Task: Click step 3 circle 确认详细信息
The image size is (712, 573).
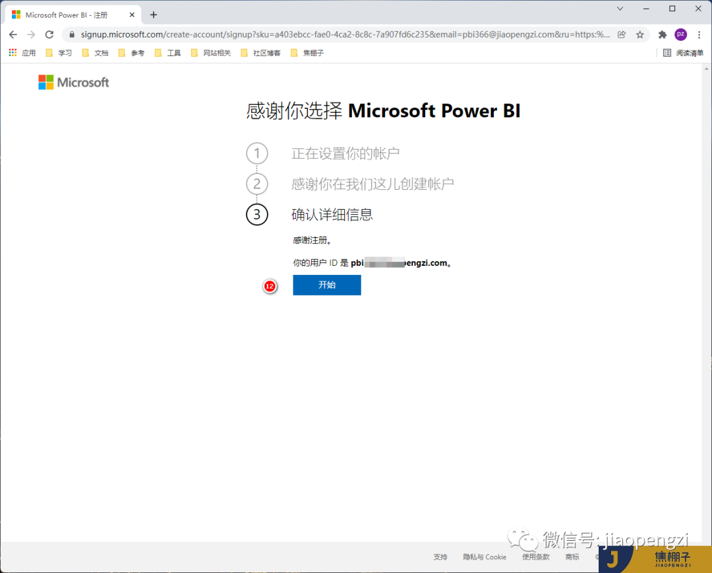Action: [x=257, y=214]
